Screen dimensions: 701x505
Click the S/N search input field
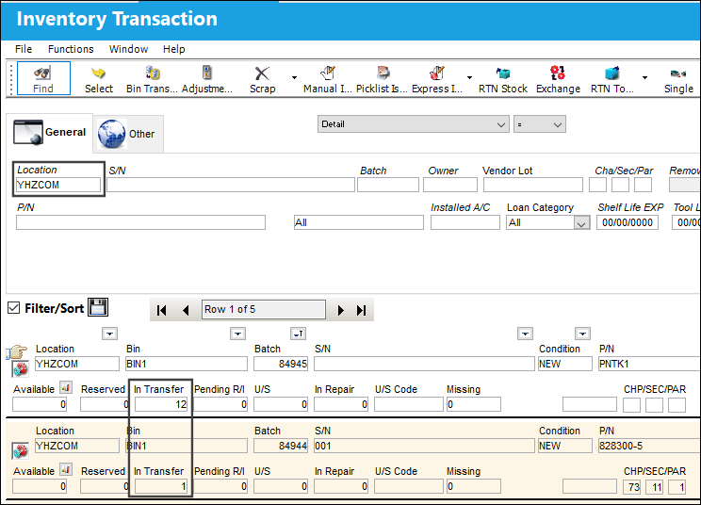(231, 185)
